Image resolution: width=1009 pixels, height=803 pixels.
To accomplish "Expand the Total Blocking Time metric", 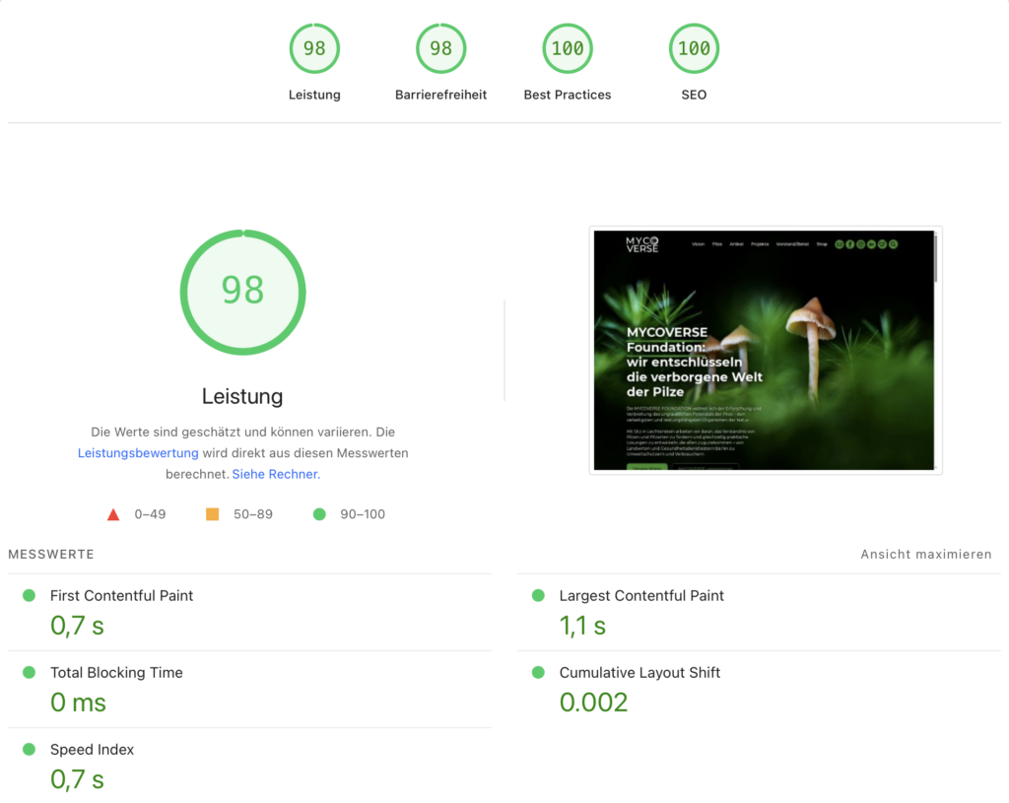I will (116, 673).
